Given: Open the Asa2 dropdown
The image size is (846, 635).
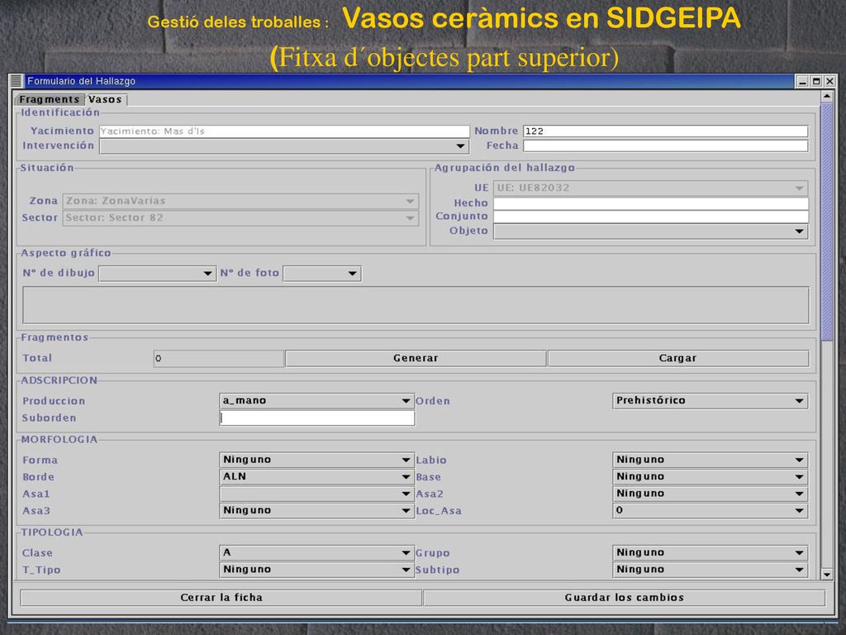Looking at the screenshot, I should pos(710,494).
